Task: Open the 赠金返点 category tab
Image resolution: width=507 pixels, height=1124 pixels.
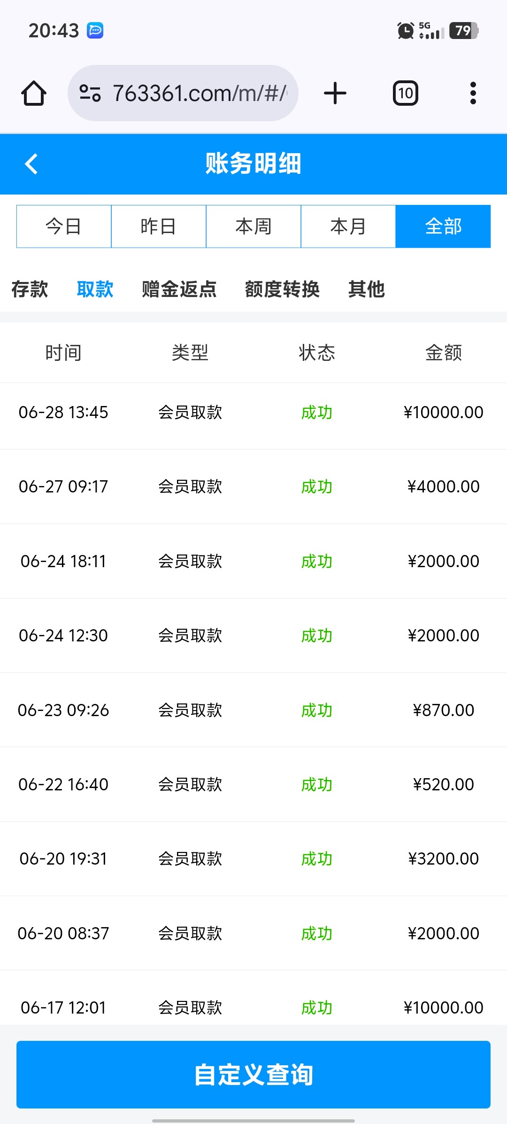Action: [x=179, y=289]
